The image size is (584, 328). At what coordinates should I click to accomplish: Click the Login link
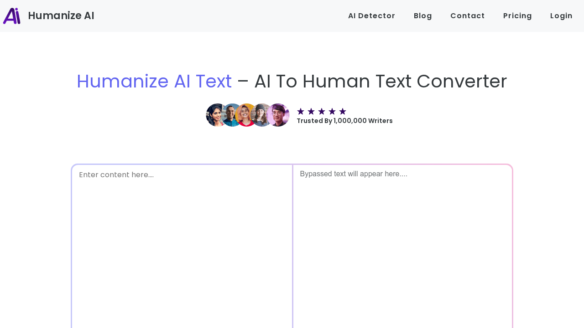pyautogui.click(x=561, y=15)
